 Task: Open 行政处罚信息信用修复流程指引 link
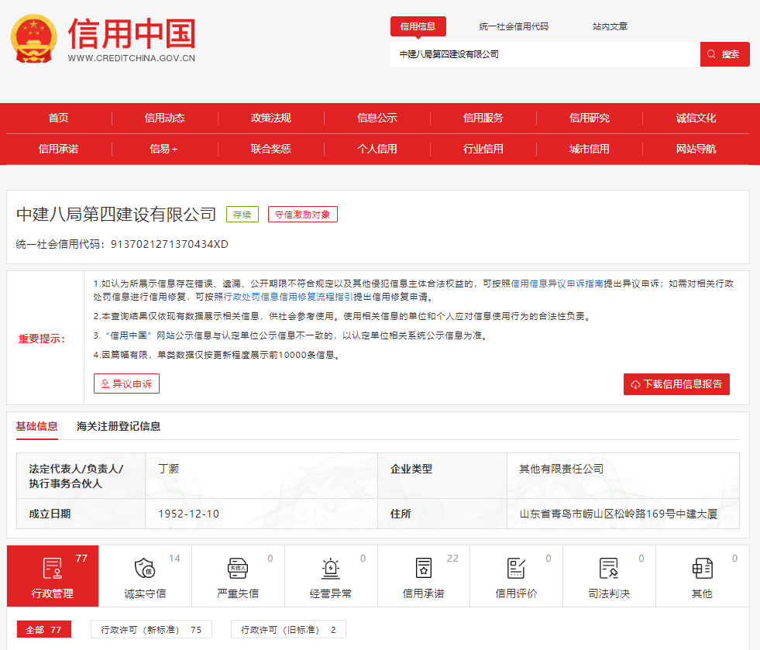(x=288, y=297)
